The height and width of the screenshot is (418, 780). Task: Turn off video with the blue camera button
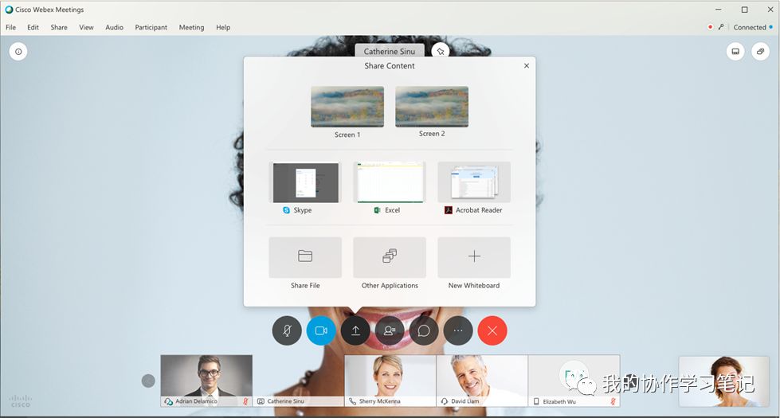[321, 330]
